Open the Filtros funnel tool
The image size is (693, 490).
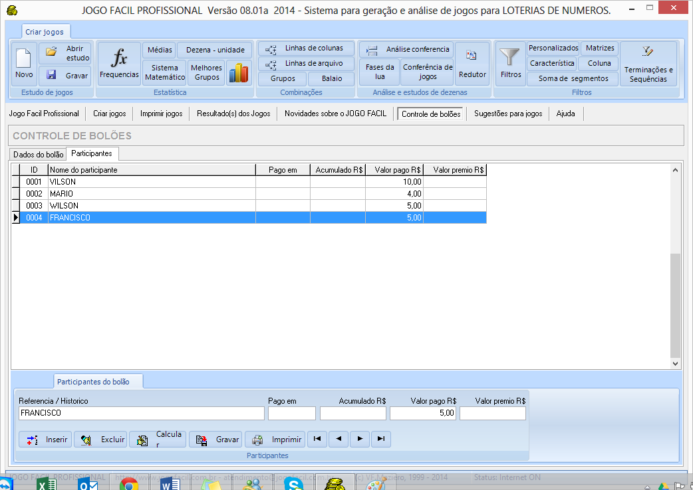point(511,64)
